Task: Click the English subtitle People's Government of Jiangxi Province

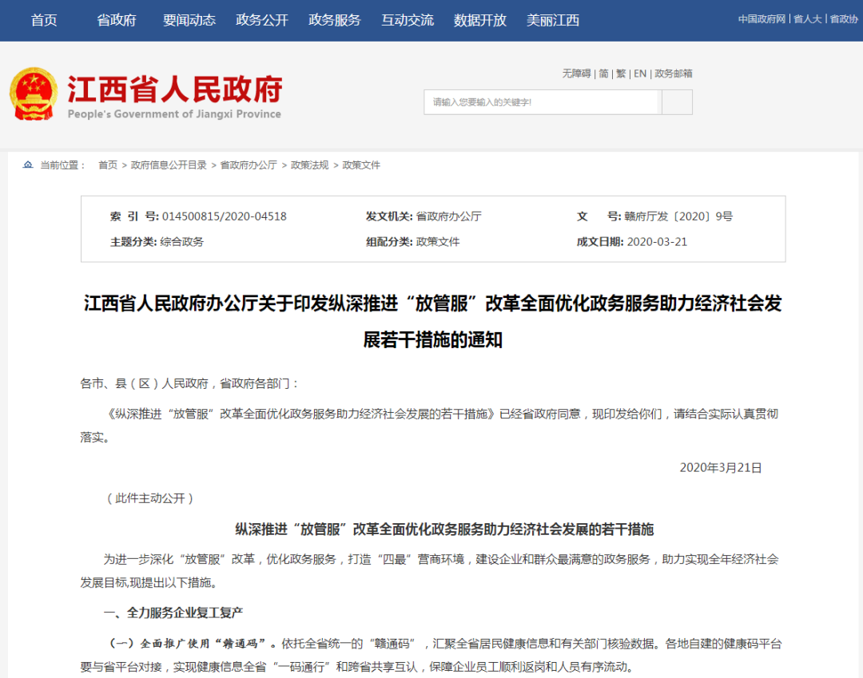Action: (x=174, y=114)
